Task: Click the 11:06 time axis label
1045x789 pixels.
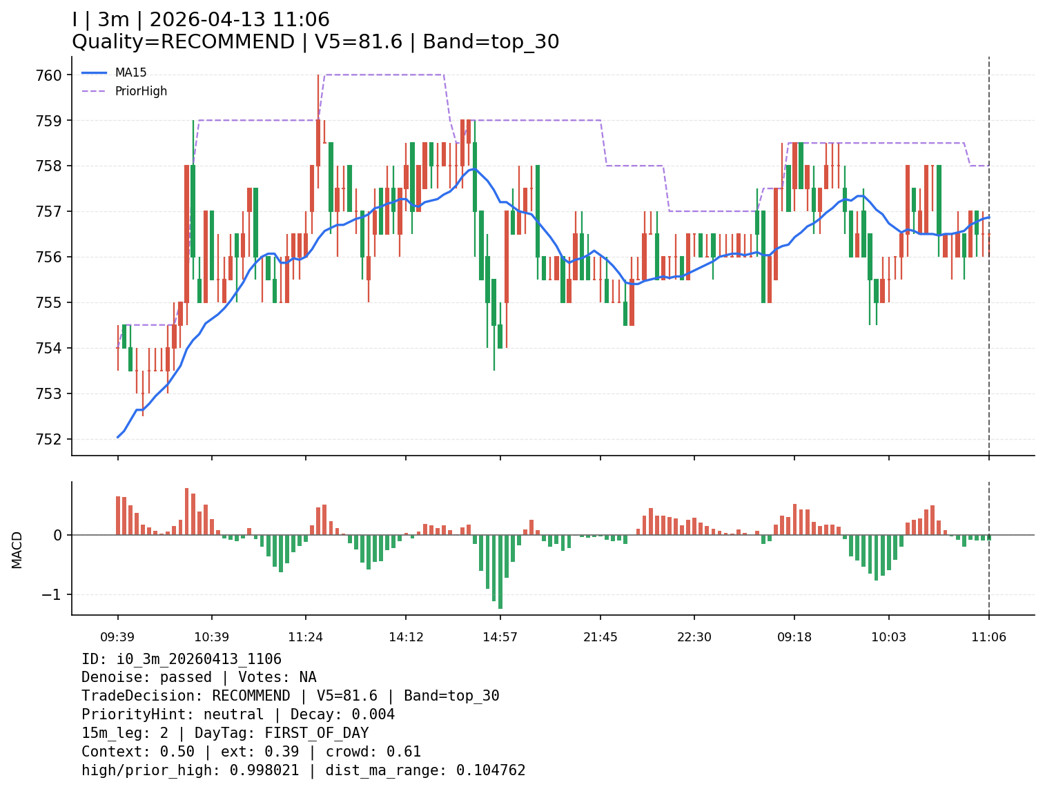Action: click(989, 637)
